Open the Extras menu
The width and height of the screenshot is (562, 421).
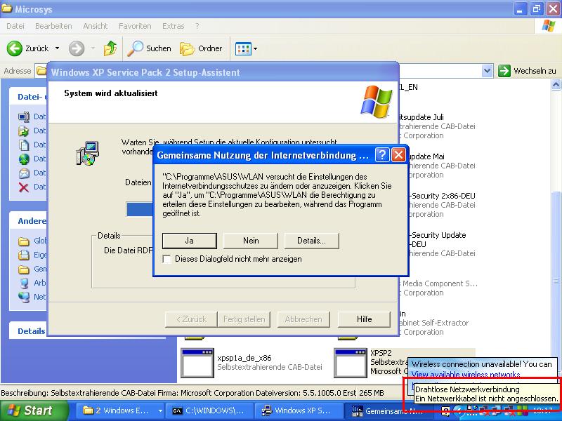[x=173, y=26]
